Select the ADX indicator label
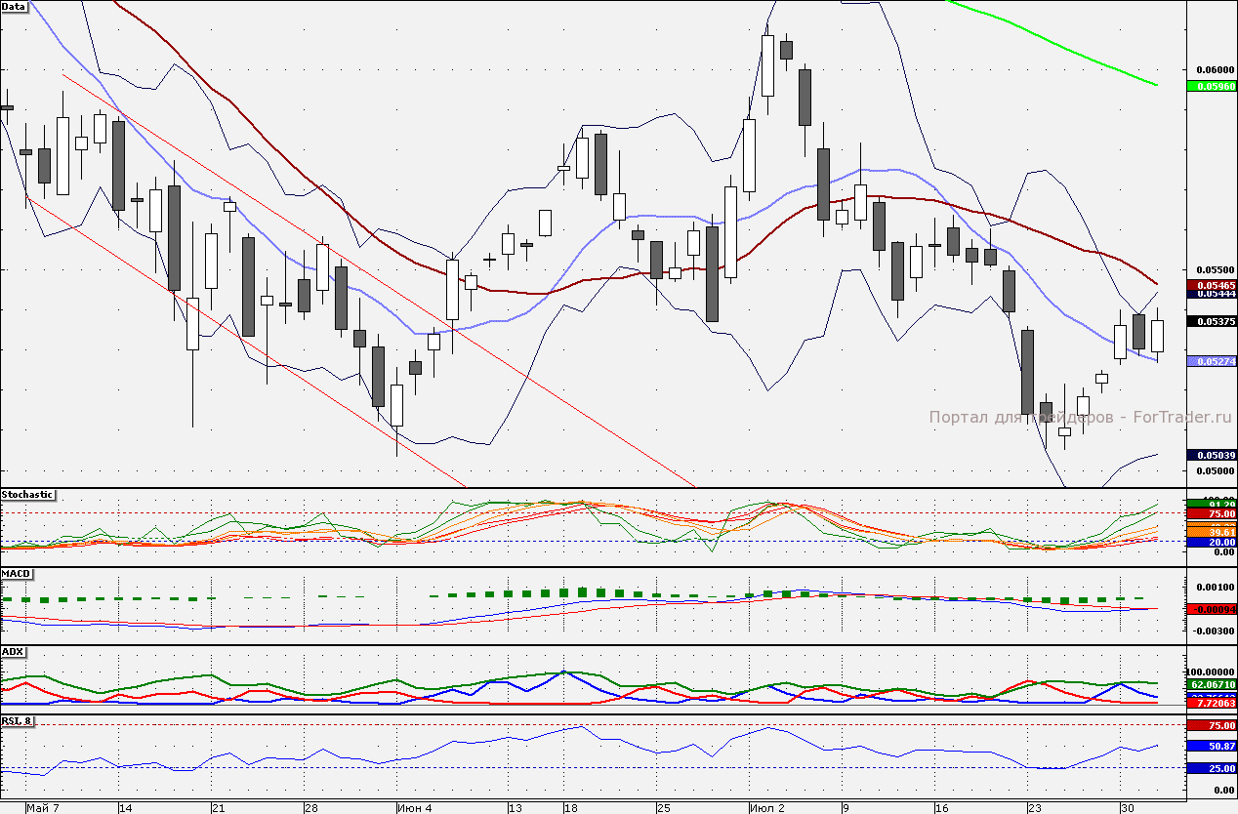 [x=13, y=651]
